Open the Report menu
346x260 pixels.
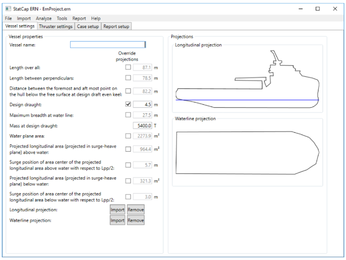click(79, 18)
